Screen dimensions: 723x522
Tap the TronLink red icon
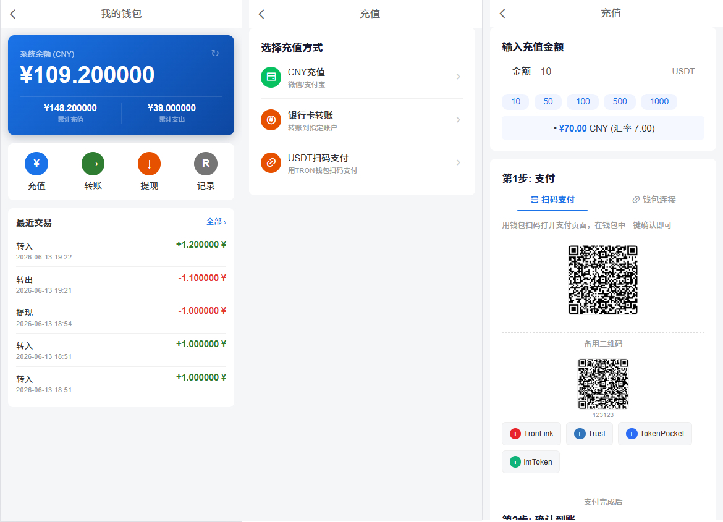[x=515, y=434]
